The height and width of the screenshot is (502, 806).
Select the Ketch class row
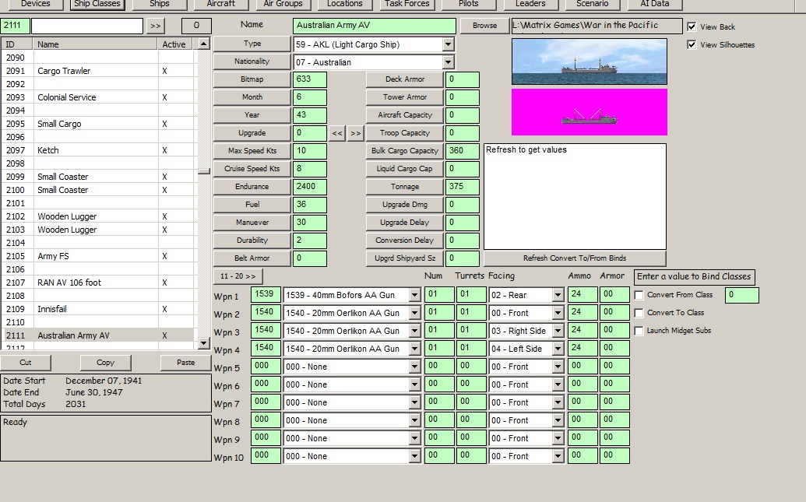(x=99, y=150)
